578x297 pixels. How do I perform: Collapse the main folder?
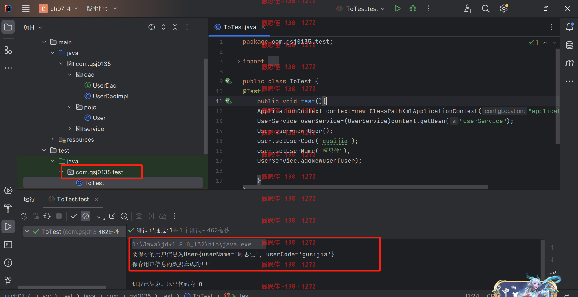pyautogui.click(x=44, y=42)
